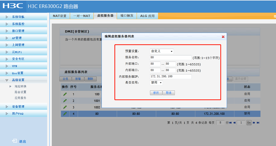This screenshot has height=146, width=276.
Task: Open 应用服务 submenu item
Action: pyautogui.click(x=20, y=98)
